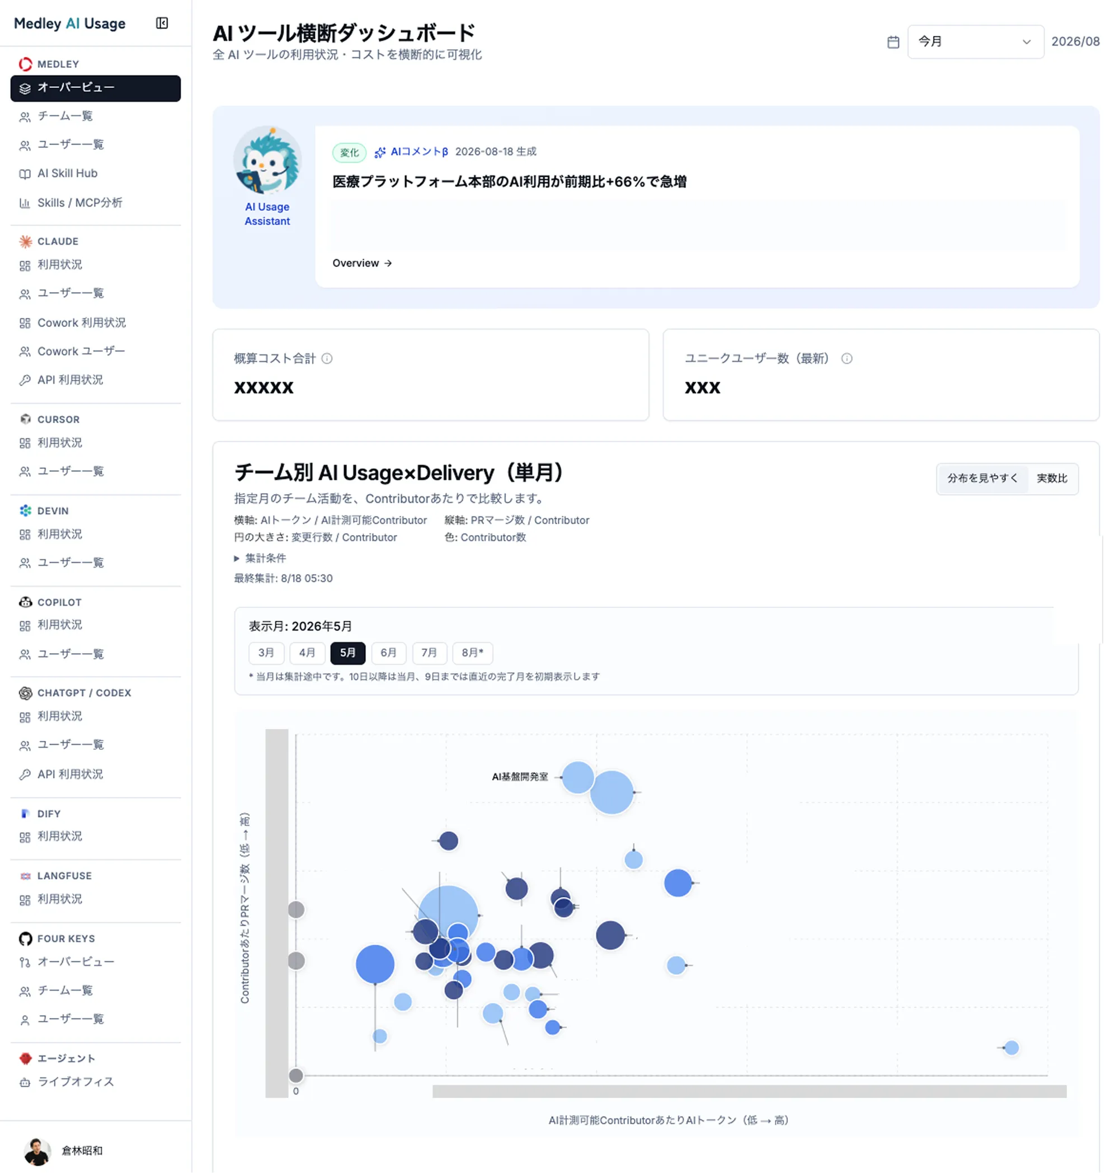Click the CURSOR section icon
This screenshot has width=1119, height=1173.
click(25, 419)
